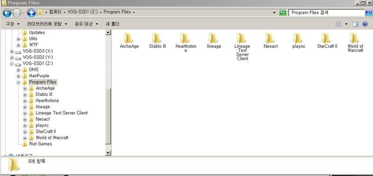Click the 새 폴더 button
This screenshot has width=373, height=176.
coord(112,24)
